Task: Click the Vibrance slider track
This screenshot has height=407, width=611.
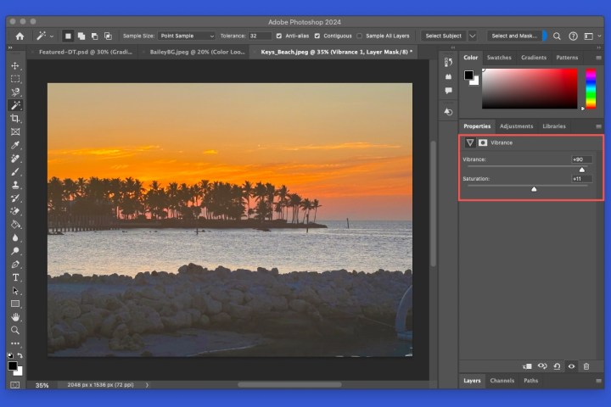Action: tap(526, 167)
